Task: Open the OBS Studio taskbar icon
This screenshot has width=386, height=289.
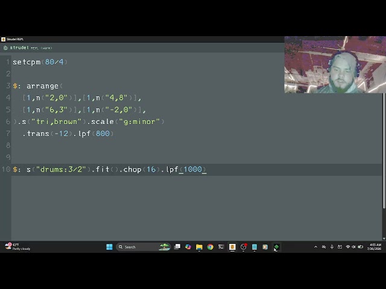Action: (x=243, y=247)
